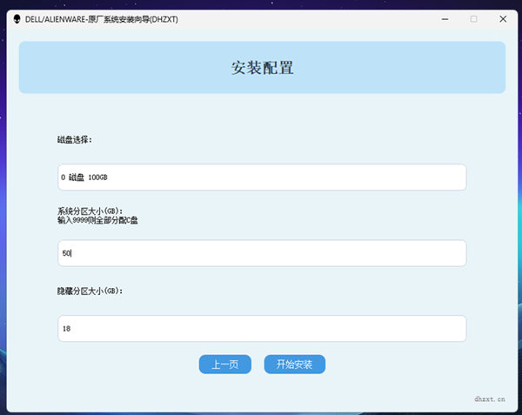Click the Alienware head icon in title bar
Image resolution: width=522 pixels, height=415 pixels.
(17, 19)
